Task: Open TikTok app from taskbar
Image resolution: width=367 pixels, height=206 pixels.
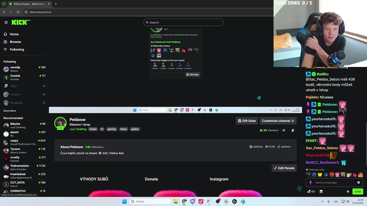Action: point(201,201)
